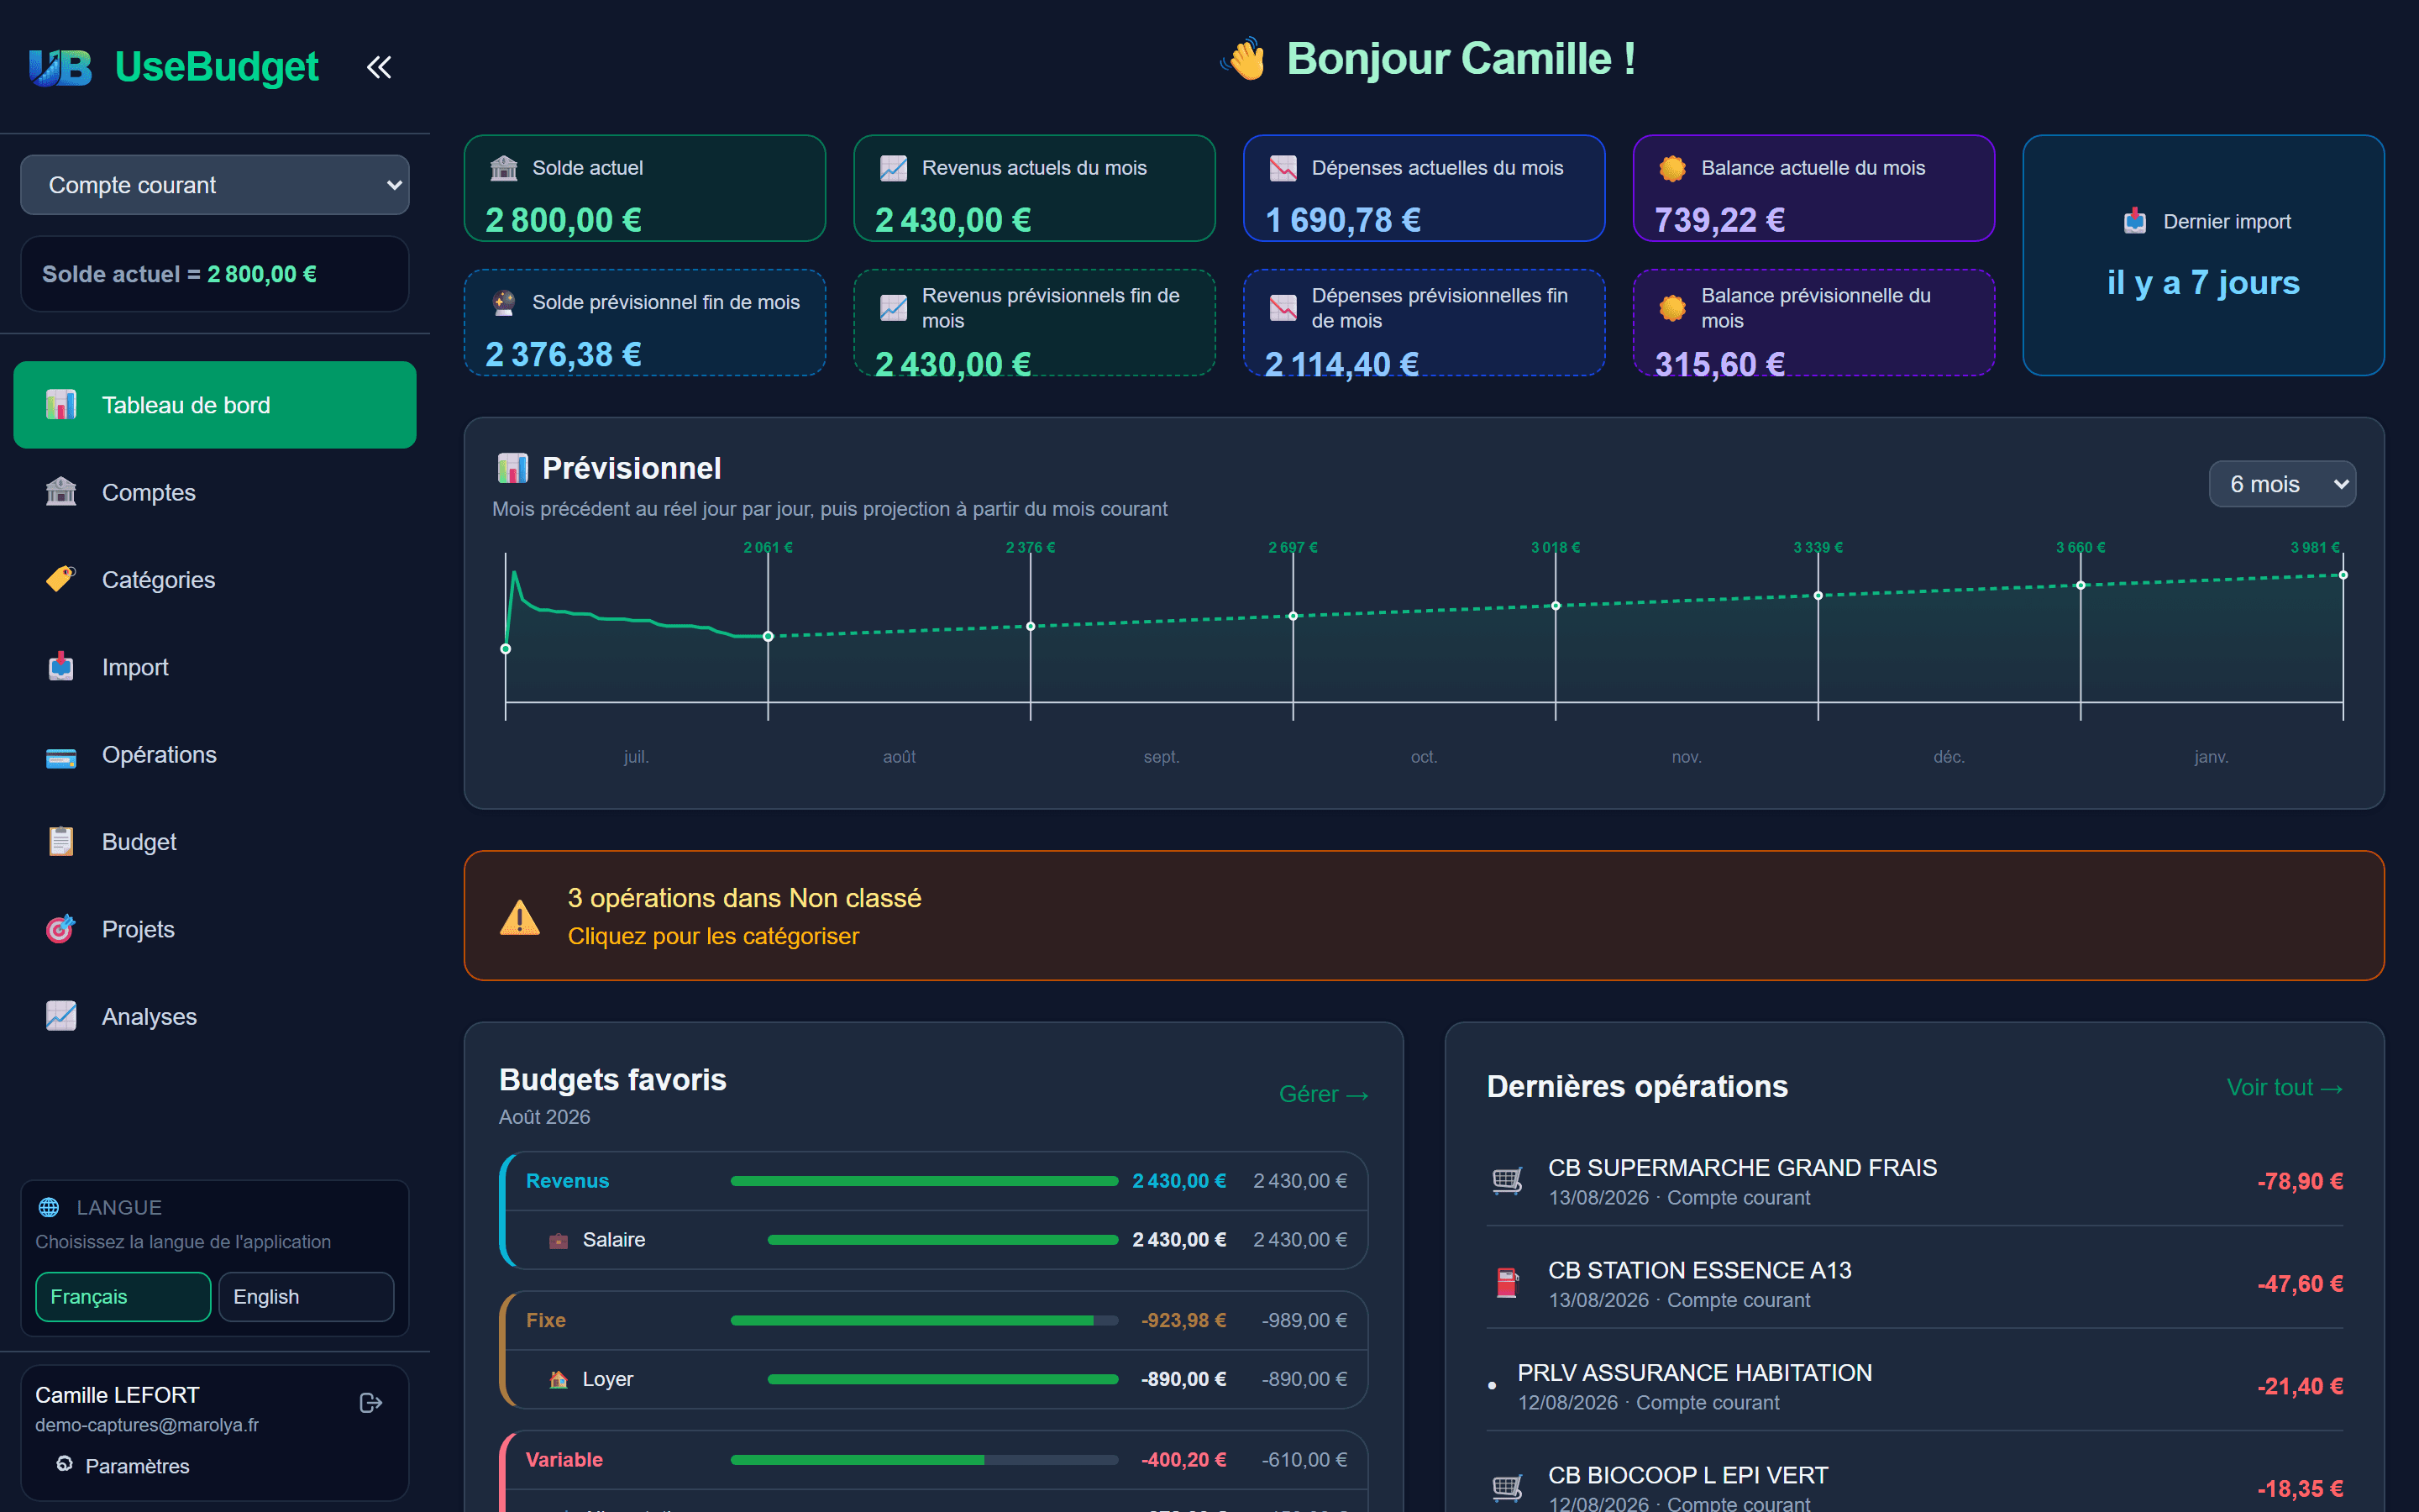Click the gear icon beside Paramètres
2419x1512 pixels.
(65, 1464)
